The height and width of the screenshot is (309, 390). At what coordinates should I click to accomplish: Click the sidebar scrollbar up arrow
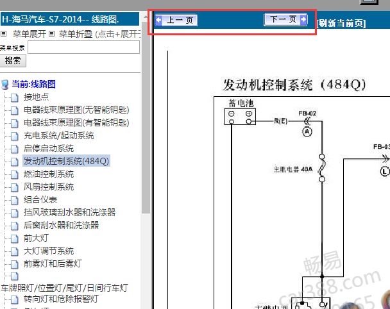tap(146, 17)
